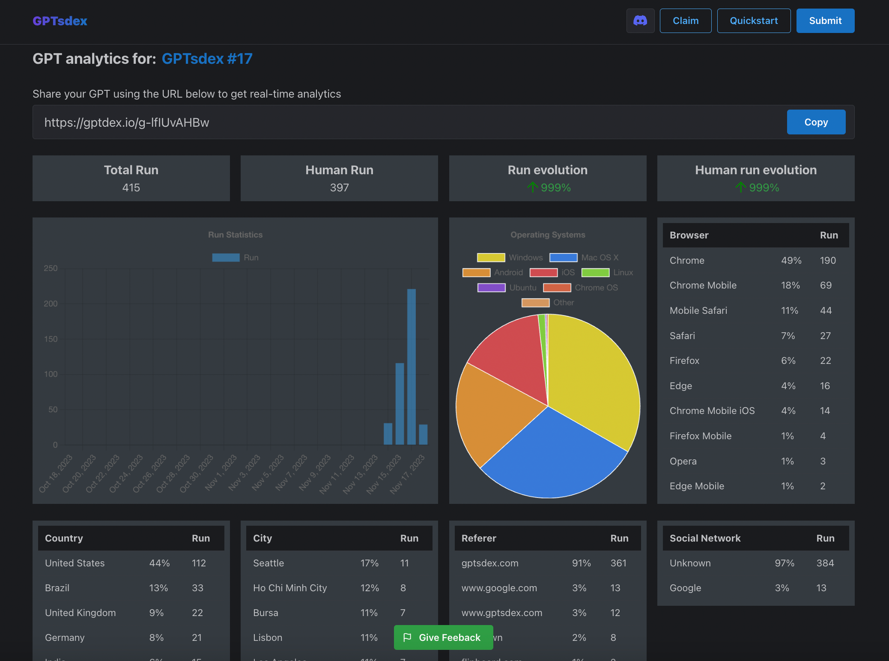Select the Seattle city row

point(339,563)
